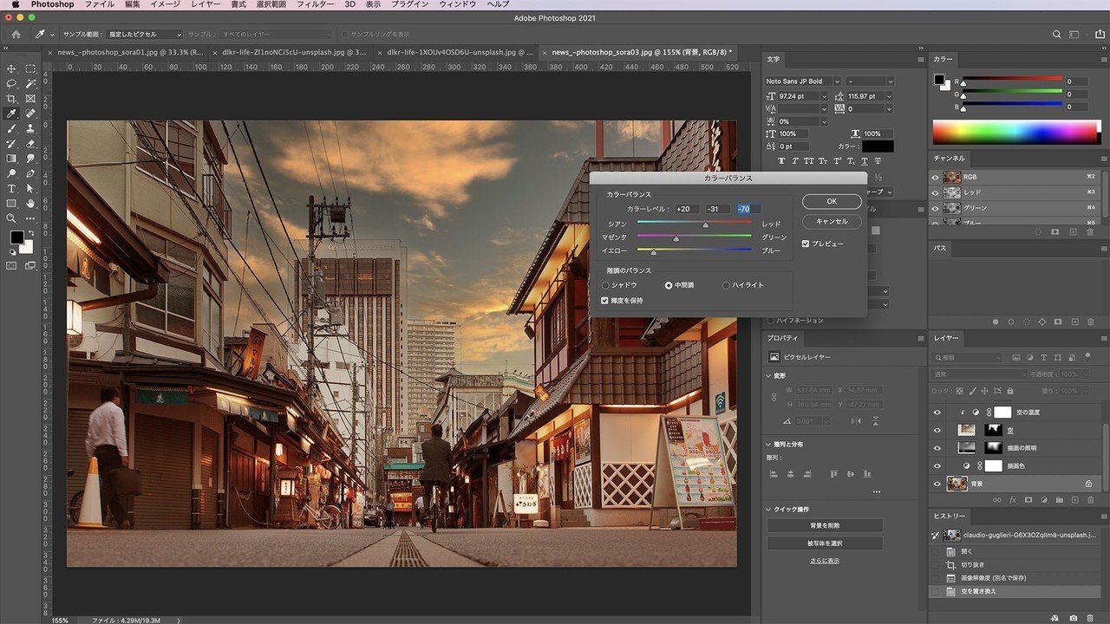Select the Clone Stamp tool
Image resolution: width=1110 pixels, height=624 pixels.
pyautogui.click(x=30, y=128)
